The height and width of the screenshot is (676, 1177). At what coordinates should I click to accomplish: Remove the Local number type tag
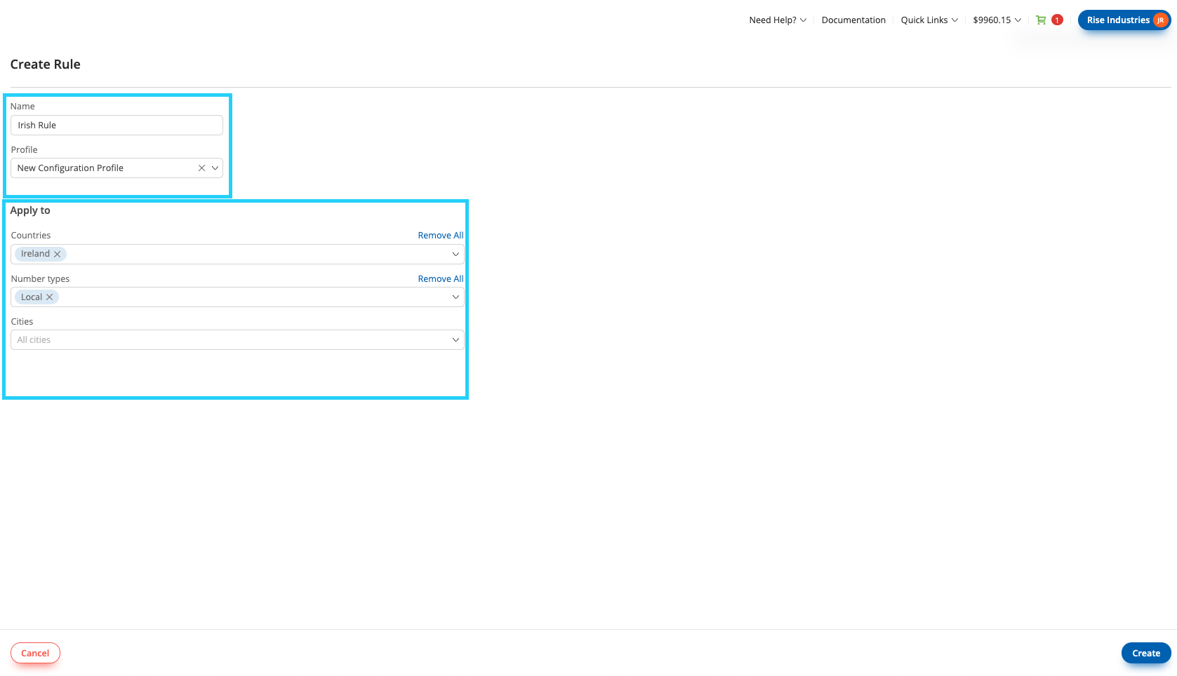(50, 297)
